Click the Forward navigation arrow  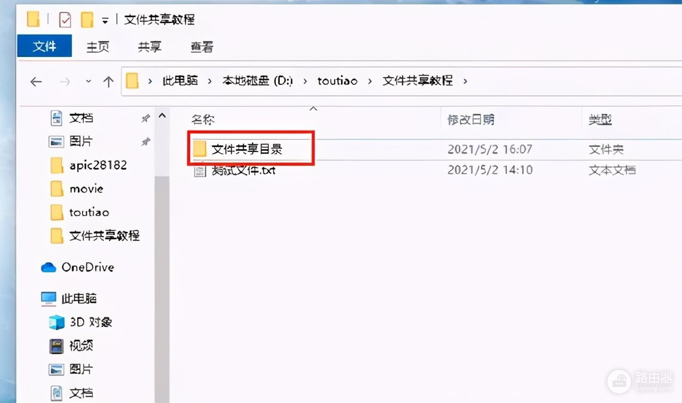click(x=64, y=82)
